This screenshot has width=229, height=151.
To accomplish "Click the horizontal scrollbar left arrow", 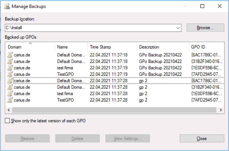I will (x=9, y=110).
